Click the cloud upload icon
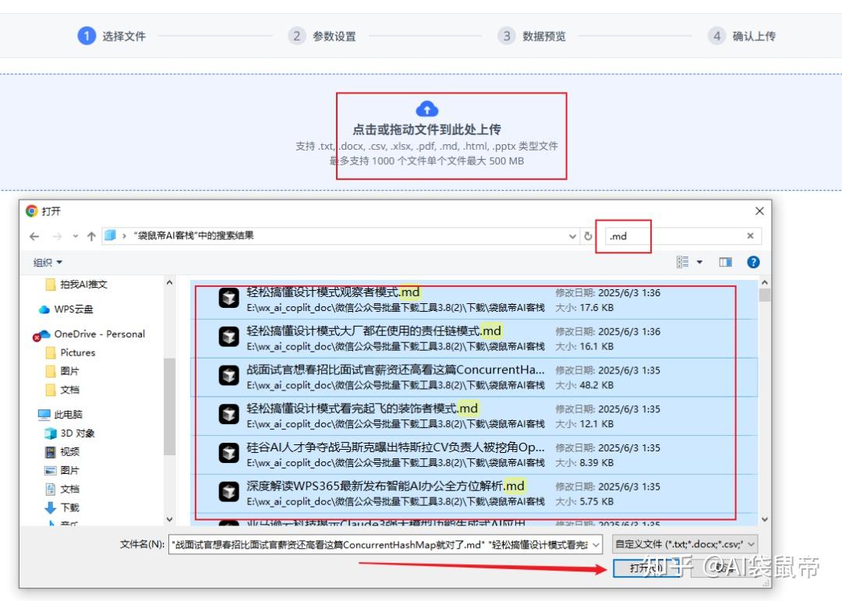The height and width of the screenshot is (601, 842). [x=427, y=109]
